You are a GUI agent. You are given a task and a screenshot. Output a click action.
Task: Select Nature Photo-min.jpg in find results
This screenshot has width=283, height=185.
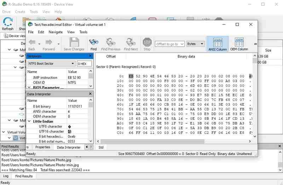(x=40, y=165)
